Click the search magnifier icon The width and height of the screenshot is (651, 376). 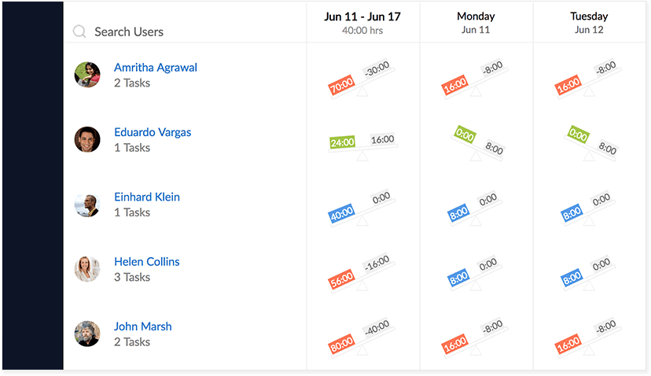pos(79,31)
